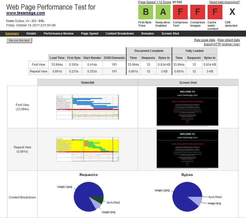Viewport: 246px width, 218px height.
Task: Open the First View waterfall thumbnail
Action: pyautogui.click(x=88, y=107)
